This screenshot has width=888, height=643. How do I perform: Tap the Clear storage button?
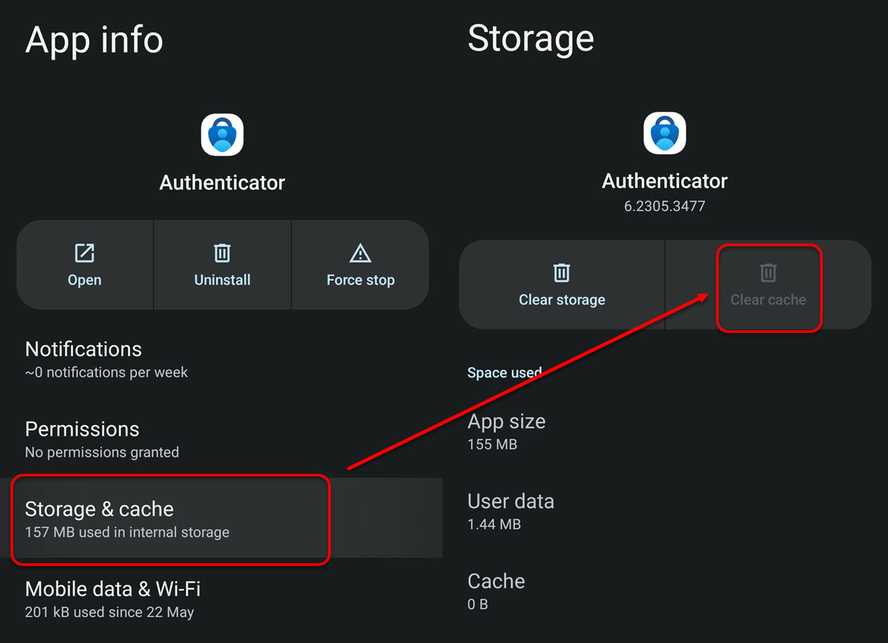point(562,284)
